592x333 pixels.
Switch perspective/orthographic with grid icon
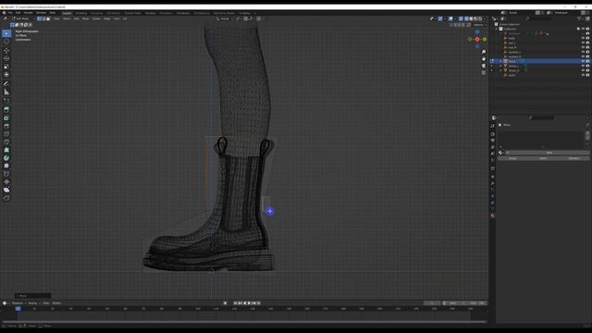pos(484,72)
